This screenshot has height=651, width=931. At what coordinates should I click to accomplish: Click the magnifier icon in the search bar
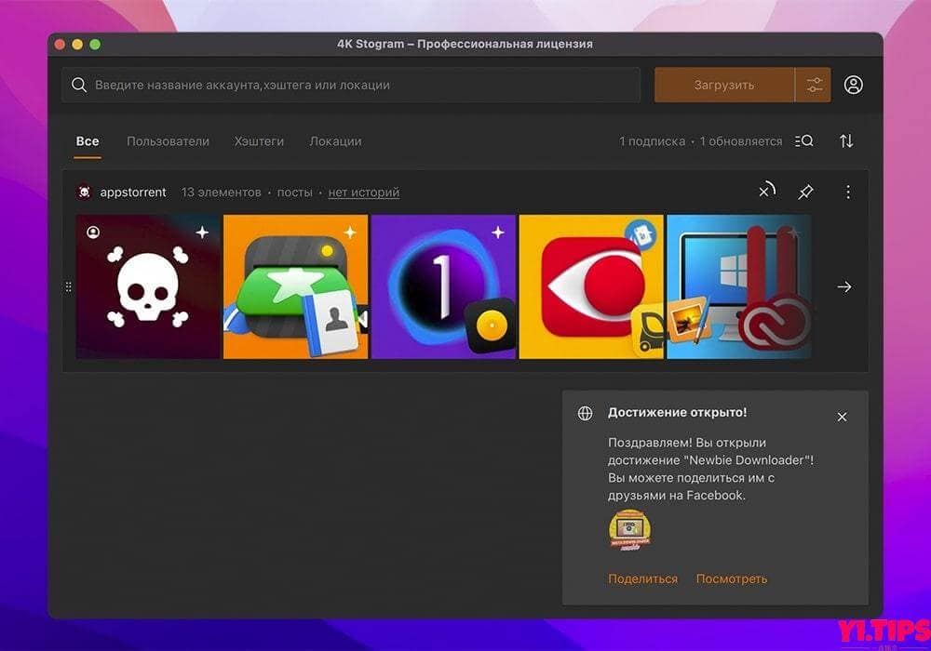pos(79,84)
